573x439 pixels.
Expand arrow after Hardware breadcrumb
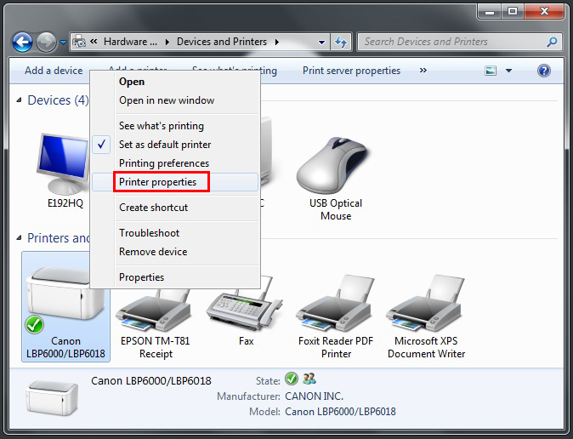pos(167,42)
